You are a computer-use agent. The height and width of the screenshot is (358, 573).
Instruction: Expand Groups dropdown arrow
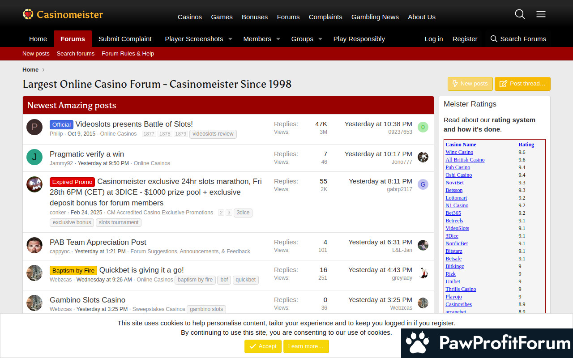(x=320, y=39)
